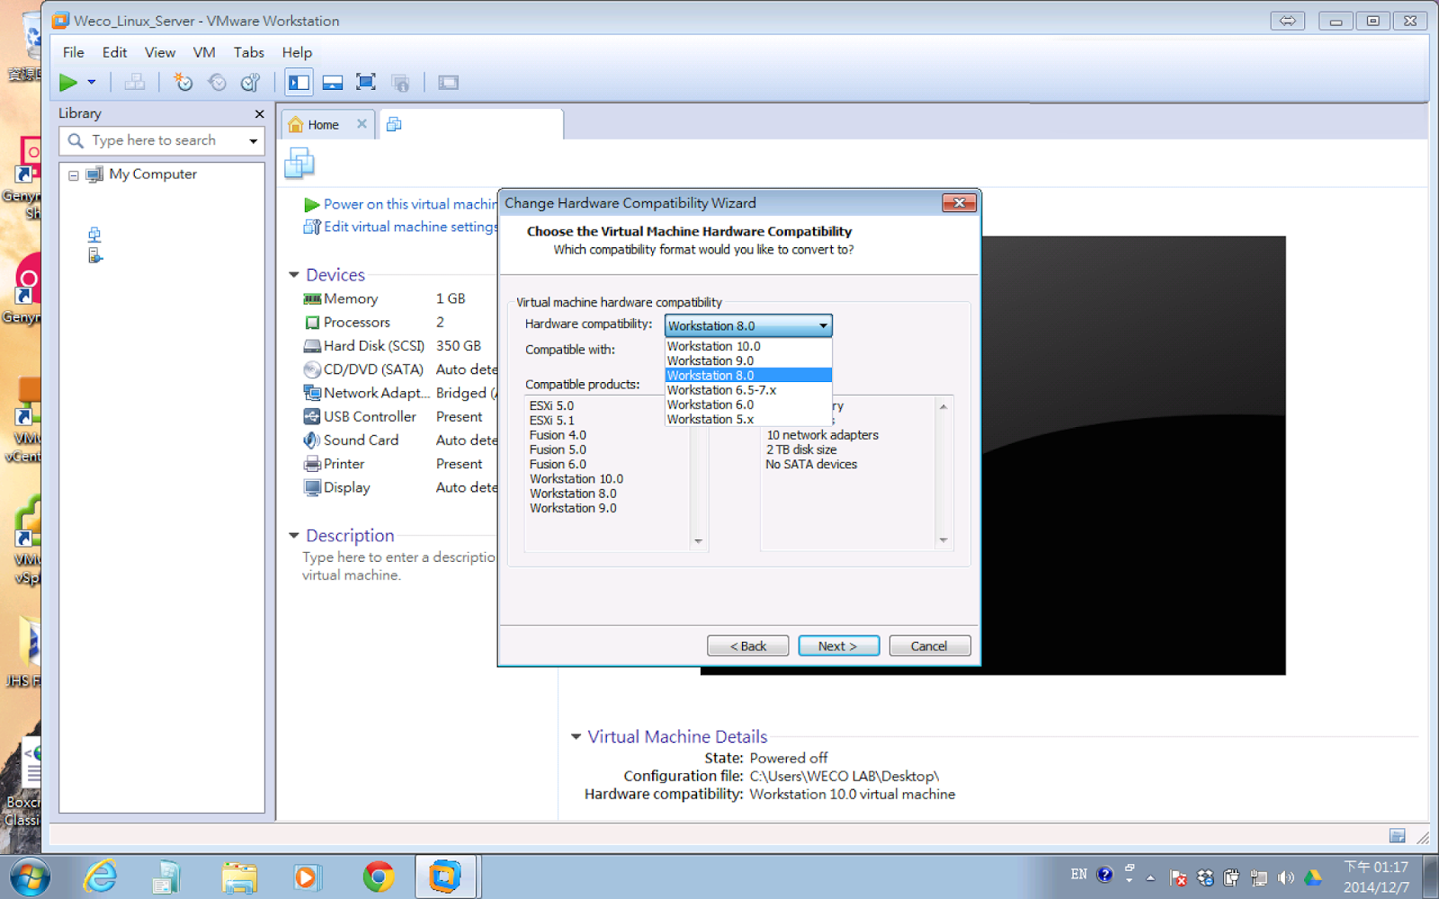Toggle the Show Library toolbar button
The height and width of the screenshot is (899, 1439).
click(x=299, y=83)
